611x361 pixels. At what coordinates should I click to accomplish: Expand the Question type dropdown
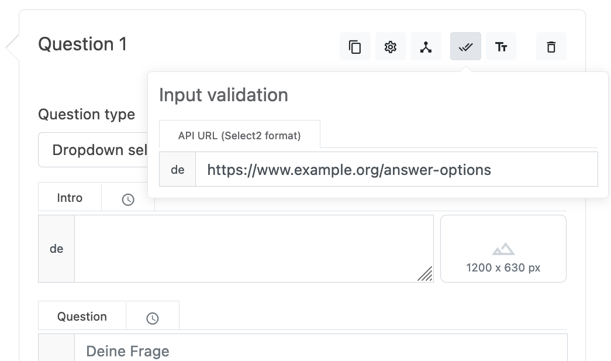pyautogui.click(x=94, y=150)
